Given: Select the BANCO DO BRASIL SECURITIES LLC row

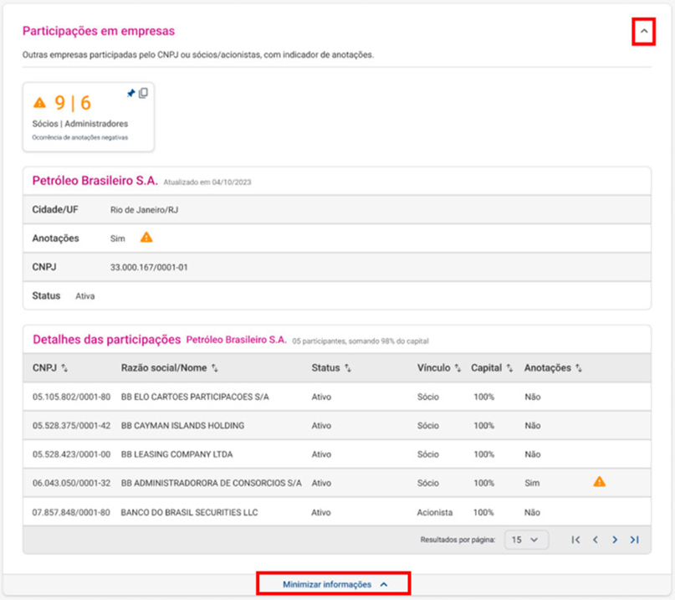Looking at the screenshot, I should tap(336, 512).
